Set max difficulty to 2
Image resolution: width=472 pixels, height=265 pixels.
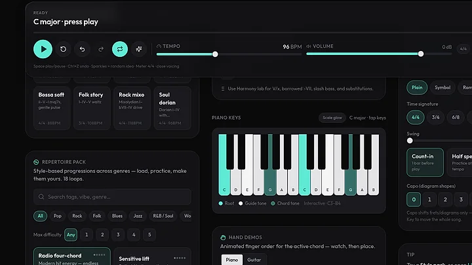click(x=102, y=235)
